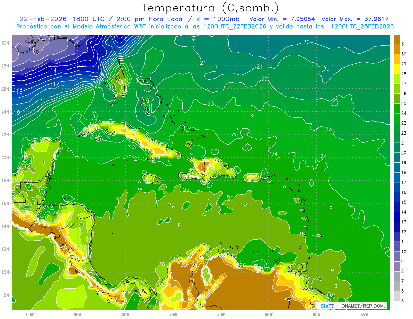Pick the yellow swatch between 28 and 29
Image resolution: width=413 pixels, height=319 pixels.
click(x=397, y=68)
